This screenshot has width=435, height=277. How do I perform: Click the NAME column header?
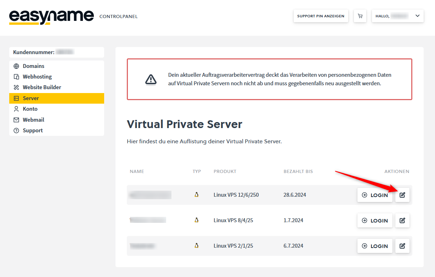click(137, 172)
